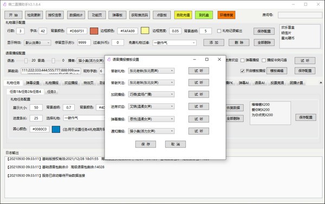Select 棒棒糖X200 in the task list
325x204 pixels.
tap(261, 104)
